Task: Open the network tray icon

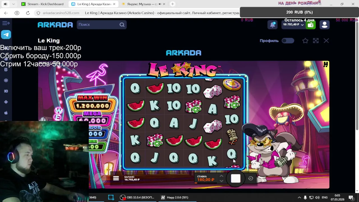Action: coord(311,198)
